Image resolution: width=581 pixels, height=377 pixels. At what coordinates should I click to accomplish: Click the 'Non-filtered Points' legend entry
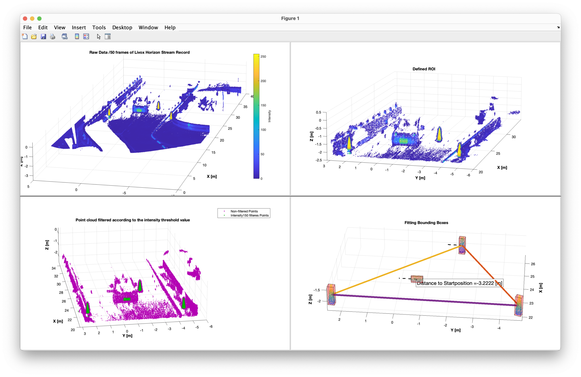click(244, 211)
